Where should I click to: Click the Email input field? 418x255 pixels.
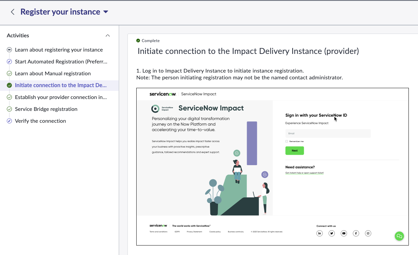pyautogui.click(x=328, y=133)
